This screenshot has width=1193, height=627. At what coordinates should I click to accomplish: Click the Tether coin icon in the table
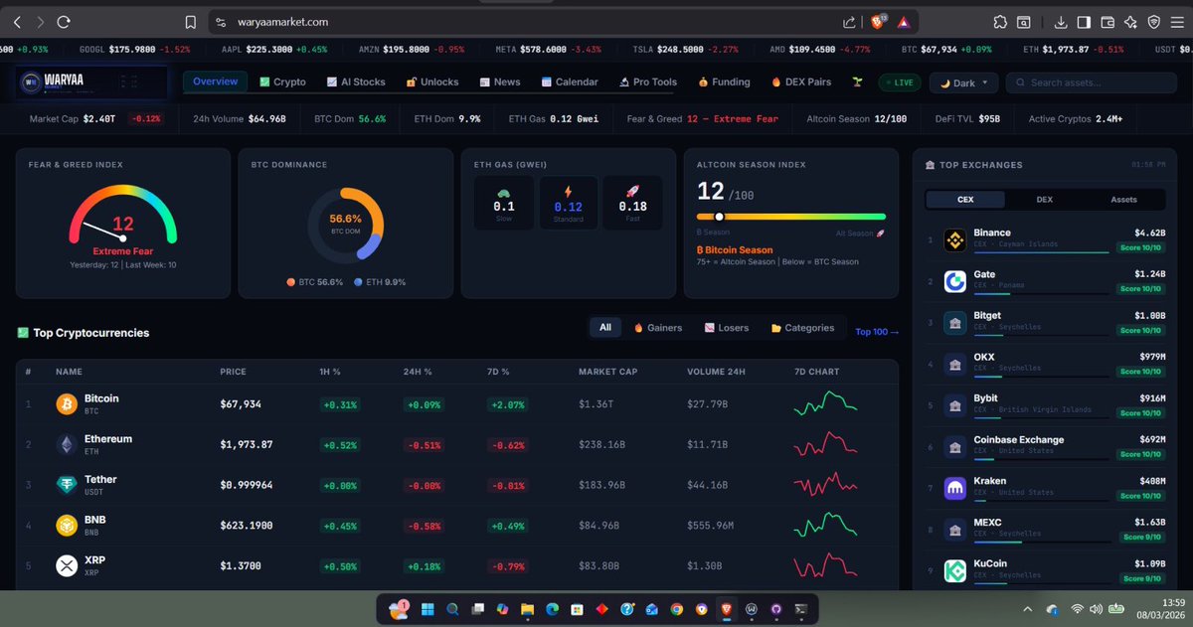pyautogui.click(x=67, y=485)
